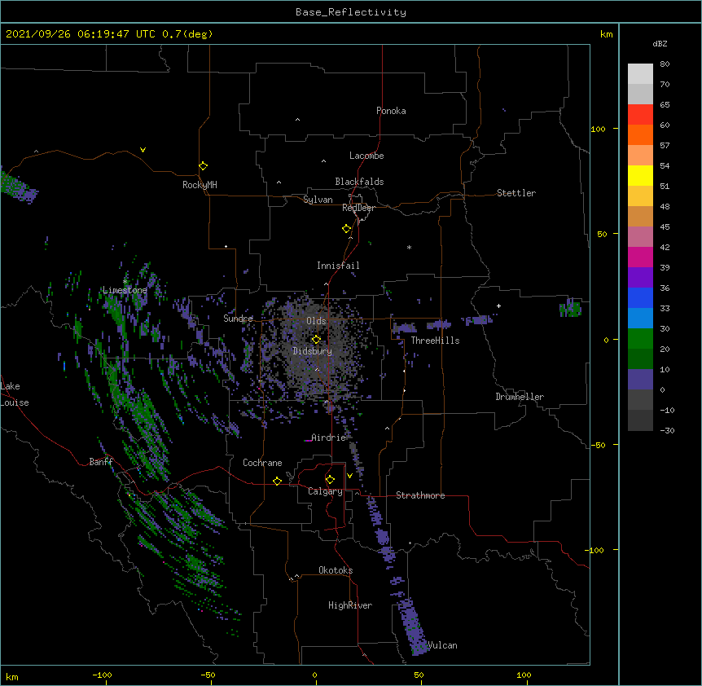Click the Sundre label
Viewport: 702px width, 686px height.
coord(238,319)
